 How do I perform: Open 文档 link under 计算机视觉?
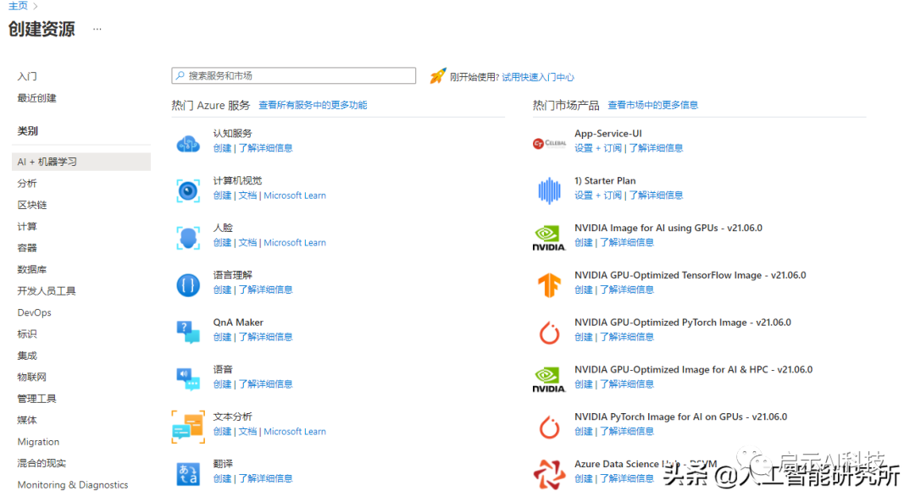tap(247, 196)
